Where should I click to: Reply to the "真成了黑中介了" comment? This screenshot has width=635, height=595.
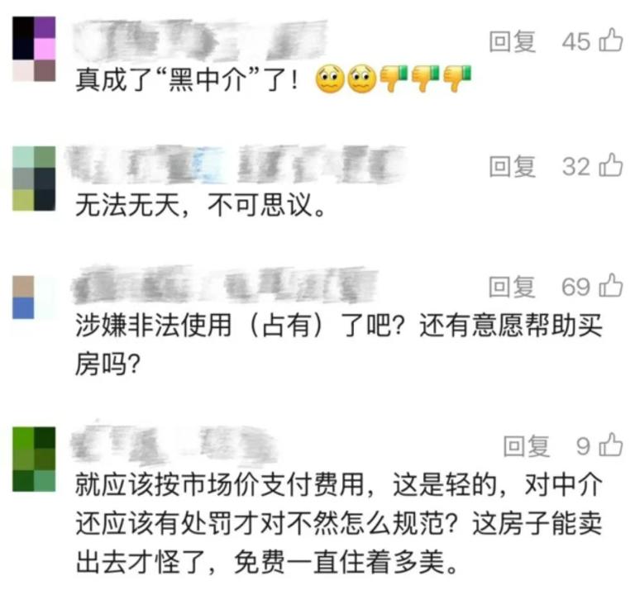tap(513, 41)
